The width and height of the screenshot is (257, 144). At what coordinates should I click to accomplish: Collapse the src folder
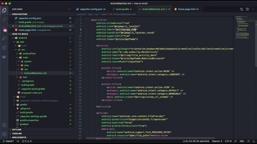coord(23,50)
